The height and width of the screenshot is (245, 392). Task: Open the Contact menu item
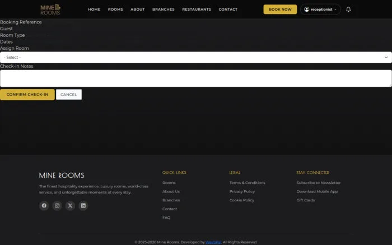pos(228,10)
